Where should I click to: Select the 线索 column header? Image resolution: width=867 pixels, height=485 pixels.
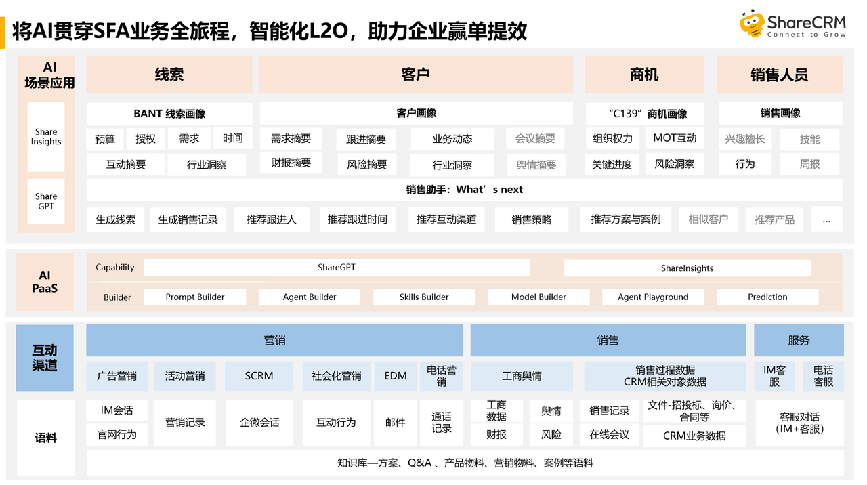[x=169, y=75]
